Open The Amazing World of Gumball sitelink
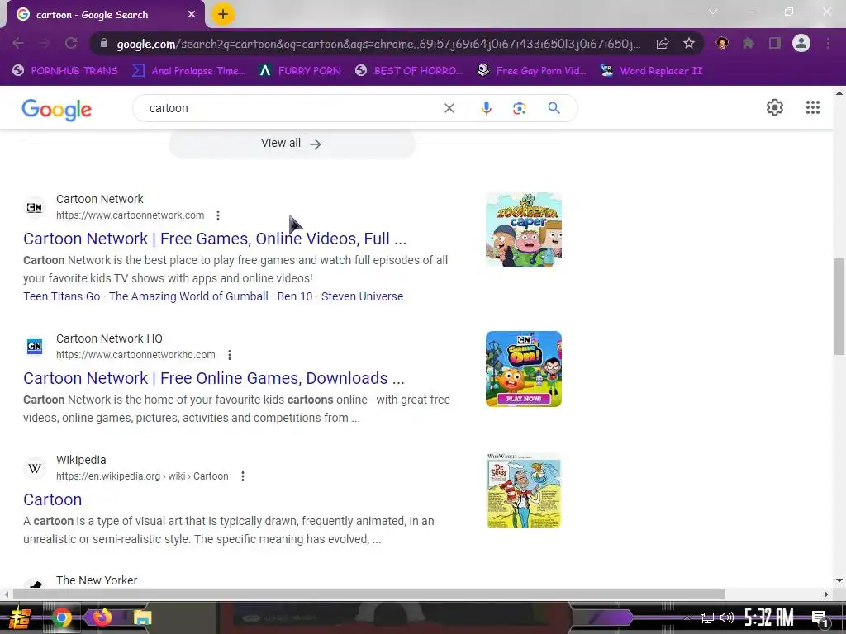Image resolution: width=846 pixels, height=634 pixels. click(188, 296)
